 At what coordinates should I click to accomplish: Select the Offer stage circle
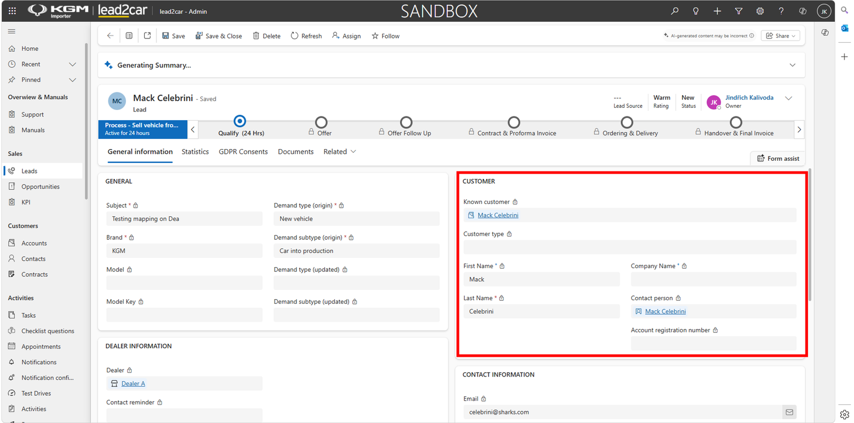321,122
